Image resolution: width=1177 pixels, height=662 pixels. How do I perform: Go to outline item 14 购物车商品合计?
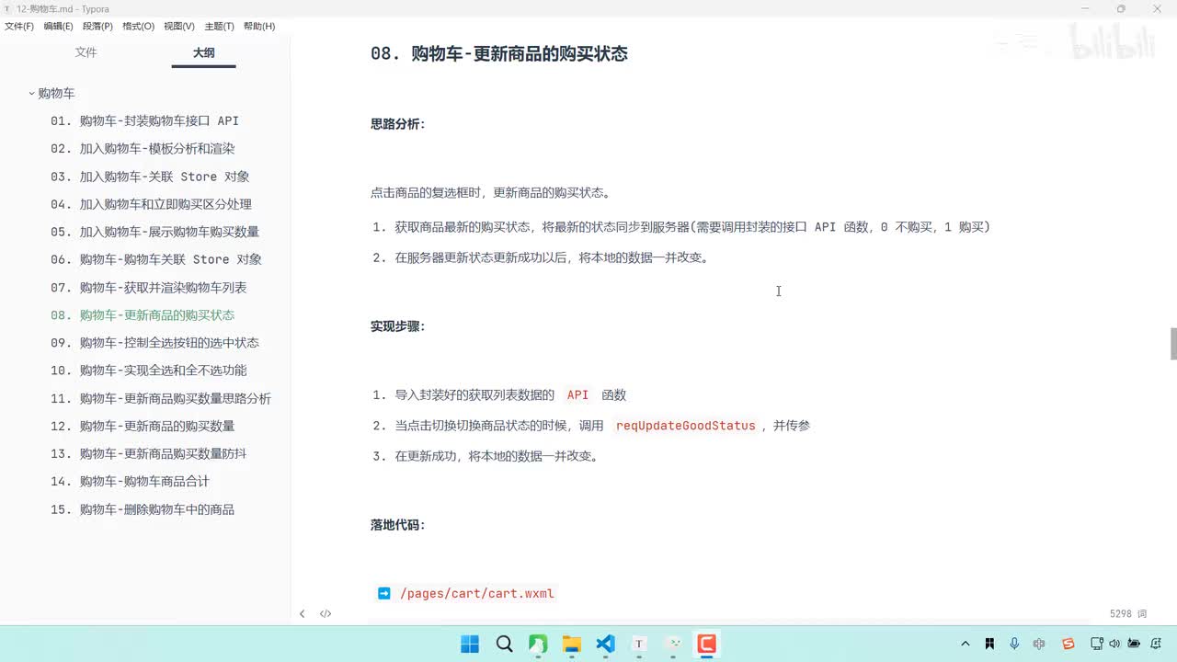[x=130, y=481]
